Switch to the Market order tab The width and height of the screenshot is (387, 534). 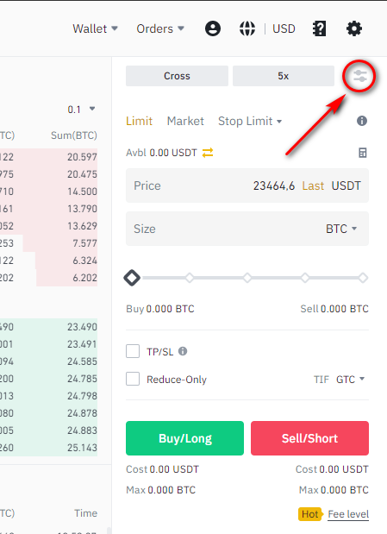185,121
